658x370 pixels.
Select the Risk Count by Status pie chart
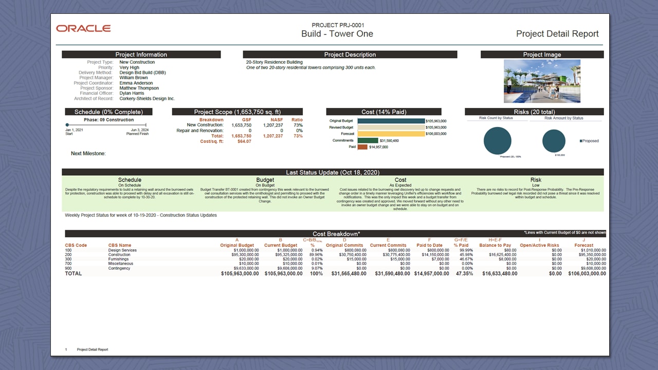pyautogui.click(x=497, y=140)
